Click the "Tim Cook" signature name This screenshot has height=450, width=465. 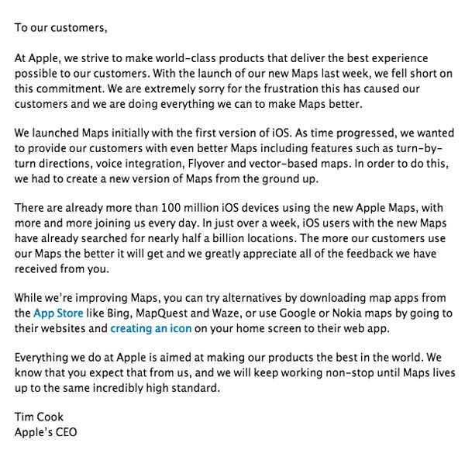coord(39,418)
